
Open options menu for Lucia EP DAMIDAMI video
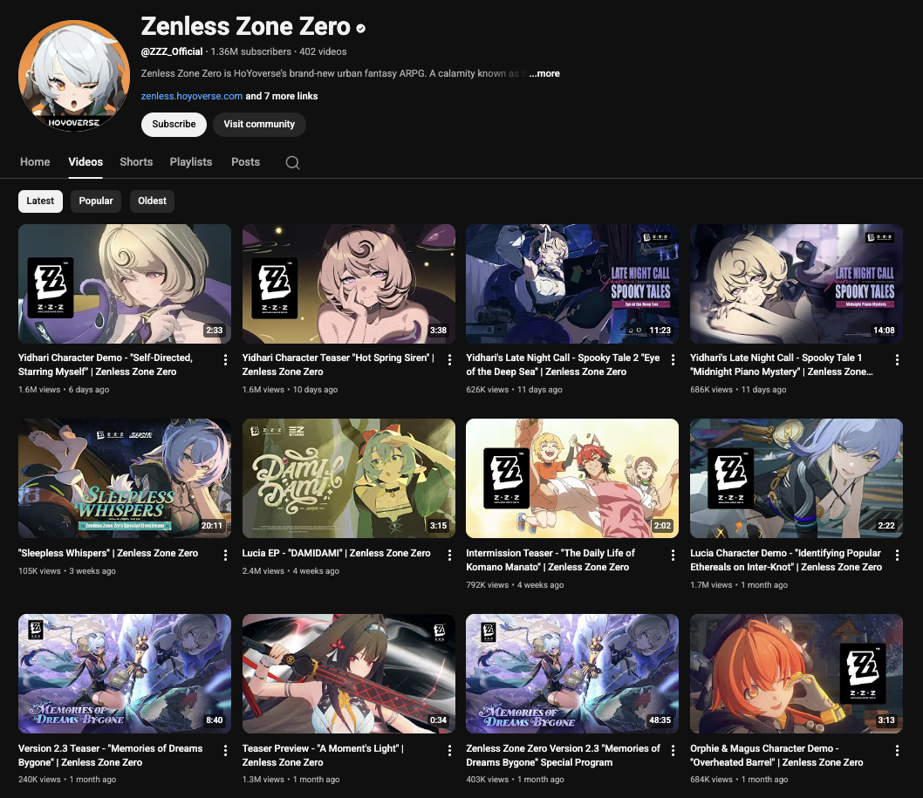pos(450,555)
